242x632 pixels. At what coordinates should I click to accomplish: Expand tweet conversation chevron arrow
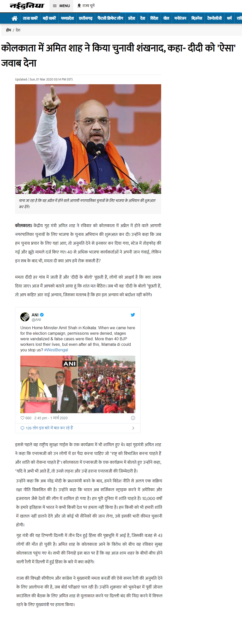tap(133, 428)
